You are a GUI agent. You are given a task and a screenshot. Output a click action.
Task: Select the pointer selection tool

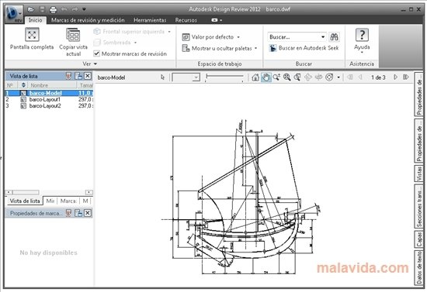[x=162, y=77]
